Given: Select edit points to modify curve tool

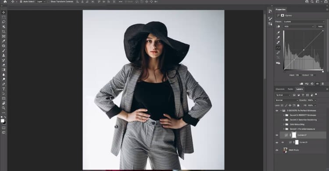Looking at the screenshot, I should pos(278,48).
